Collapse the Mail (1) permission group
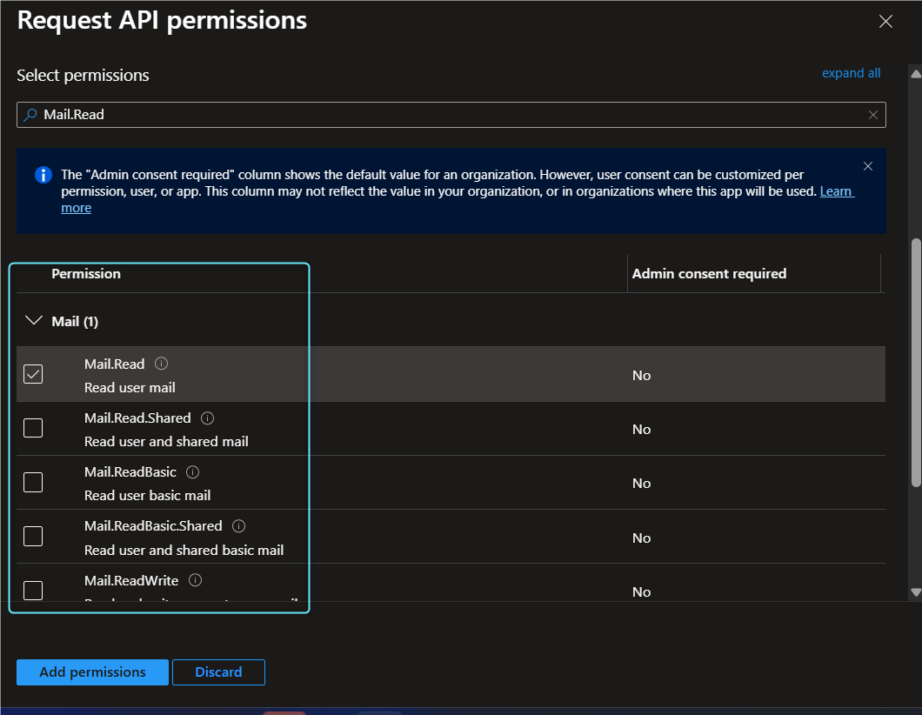 34,321
